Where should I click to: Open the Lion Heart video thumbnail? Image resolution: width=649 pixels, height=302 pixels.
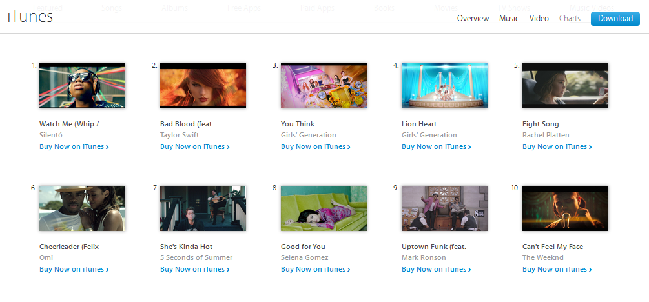[444, 86]
